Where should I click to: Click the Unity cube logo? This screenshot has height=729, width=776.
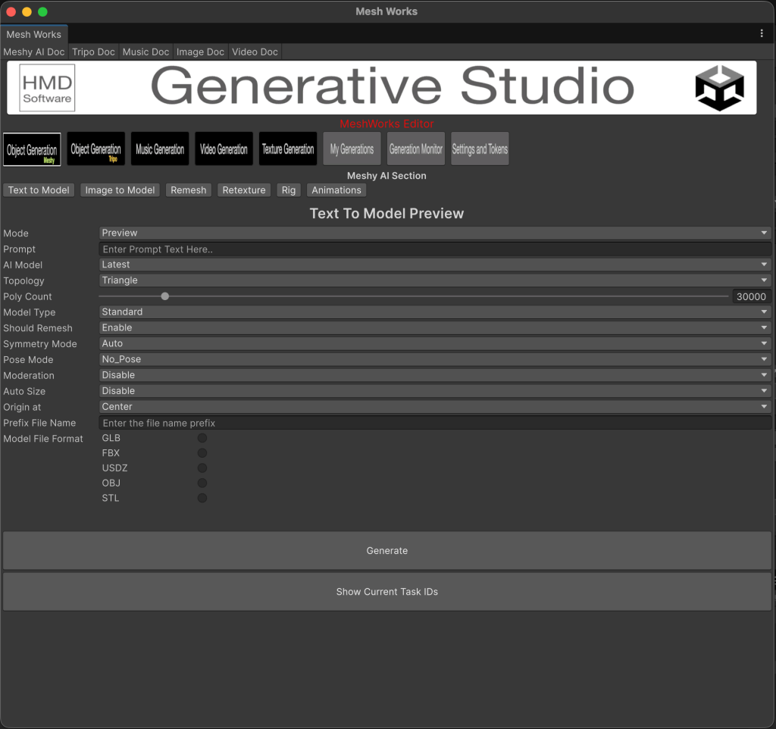pos(720,88)
